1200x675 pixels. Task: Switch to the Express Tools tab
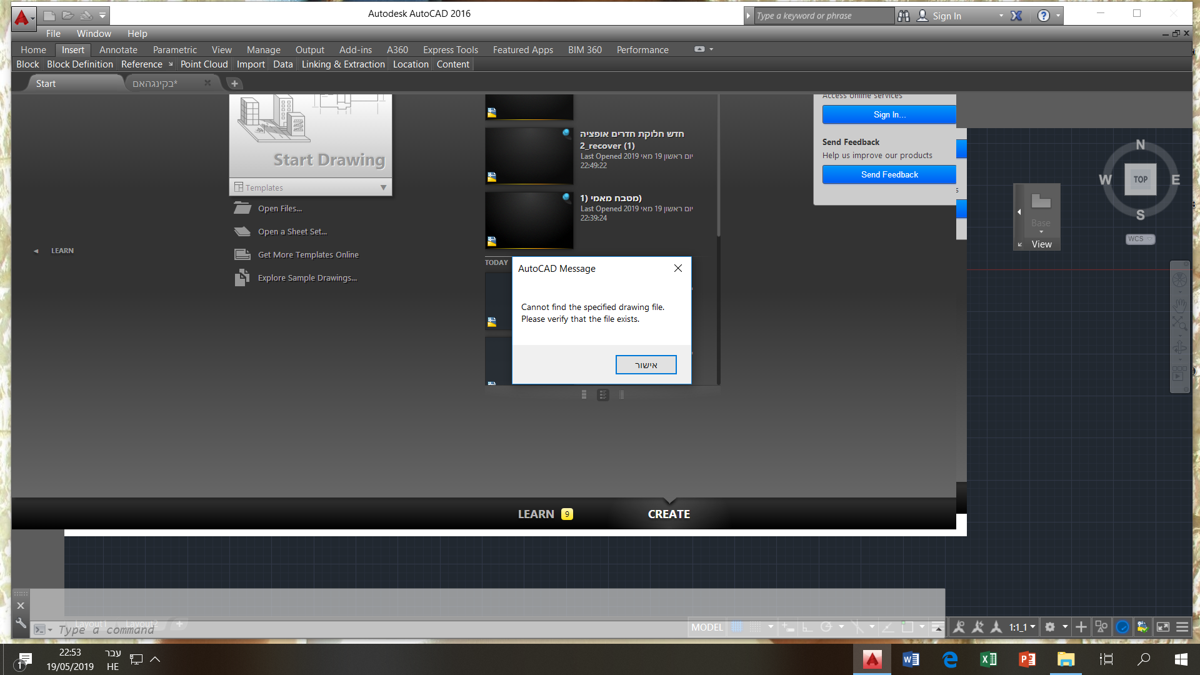450,50
